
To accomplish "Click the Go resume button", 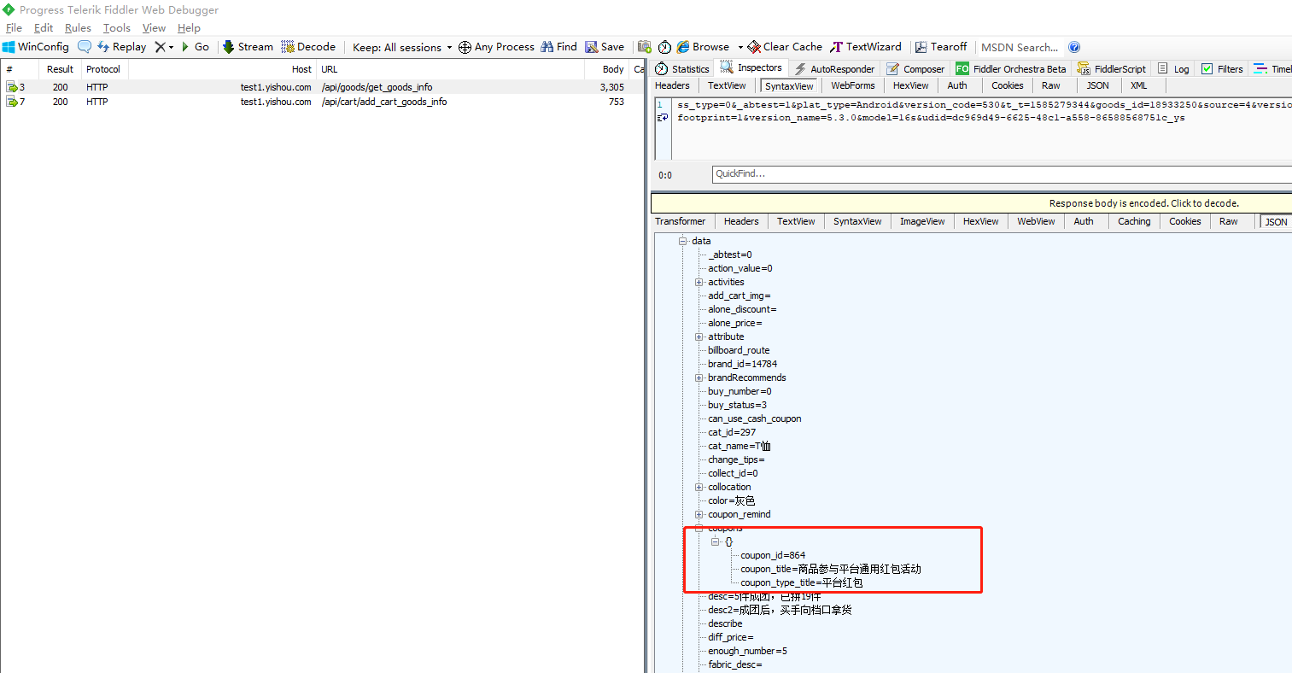I will coord(196,47).
